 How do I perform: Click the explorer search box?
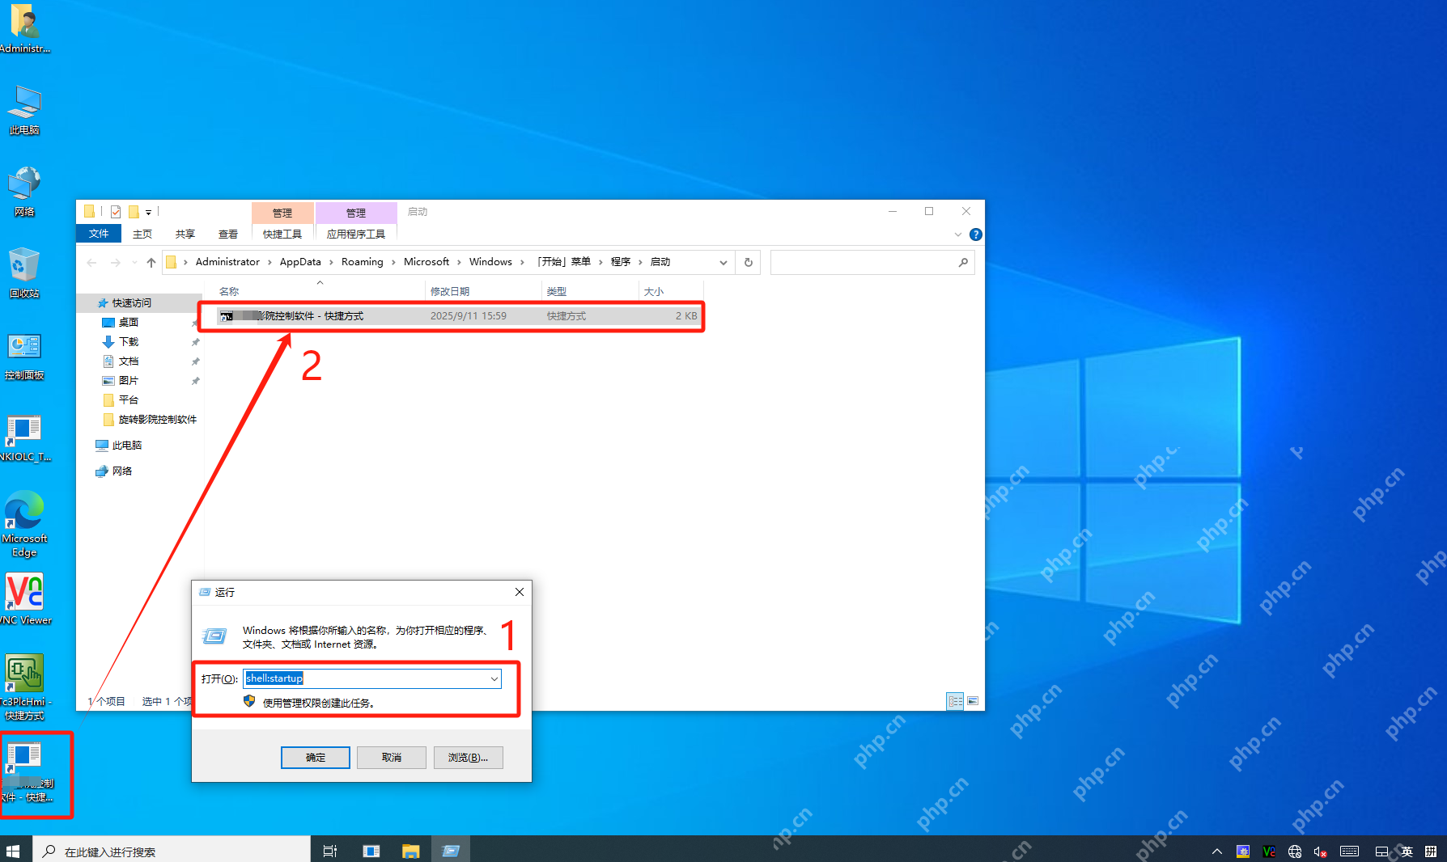click(872, 262)
